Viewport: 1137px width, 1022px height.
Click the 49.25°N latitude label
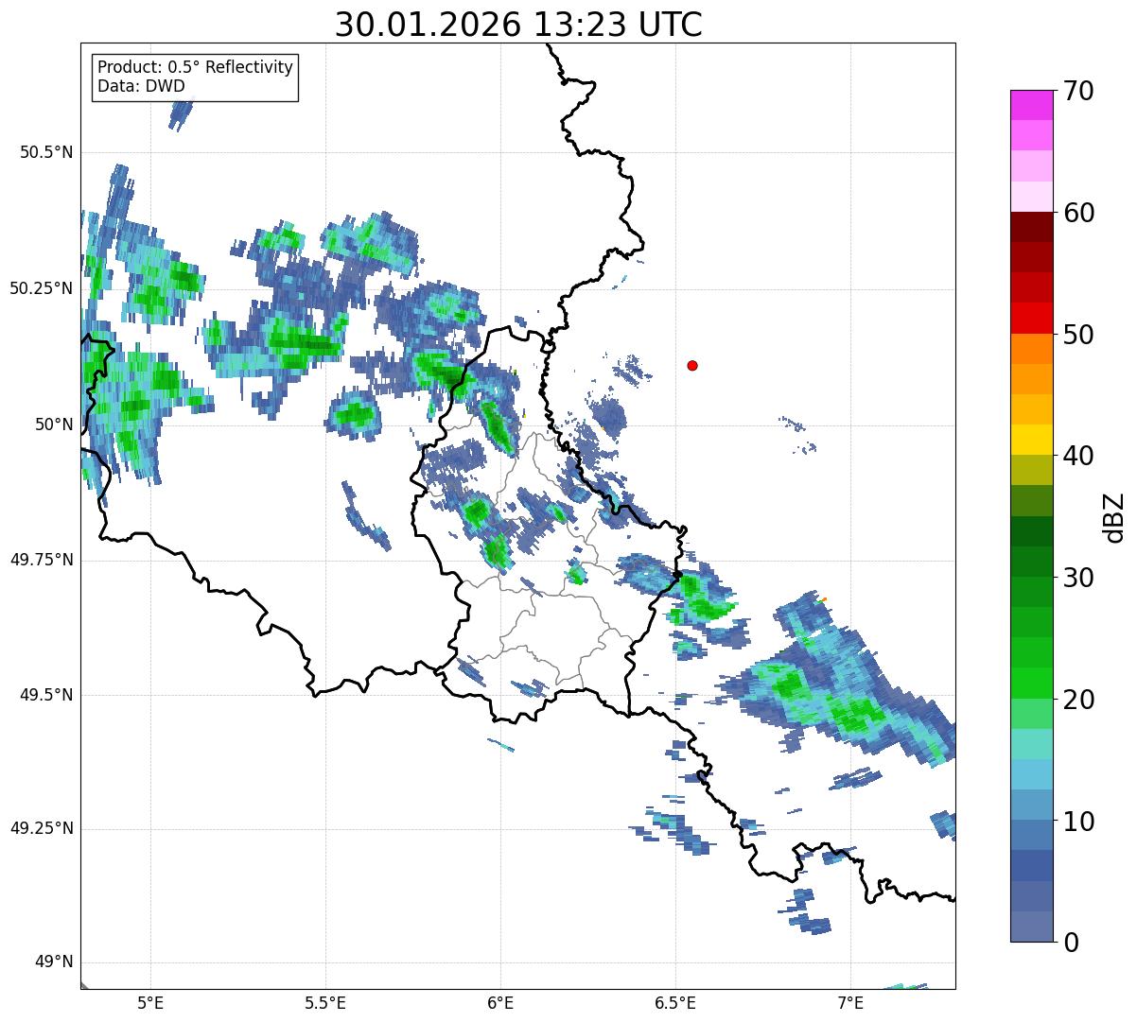pos(42,829)
